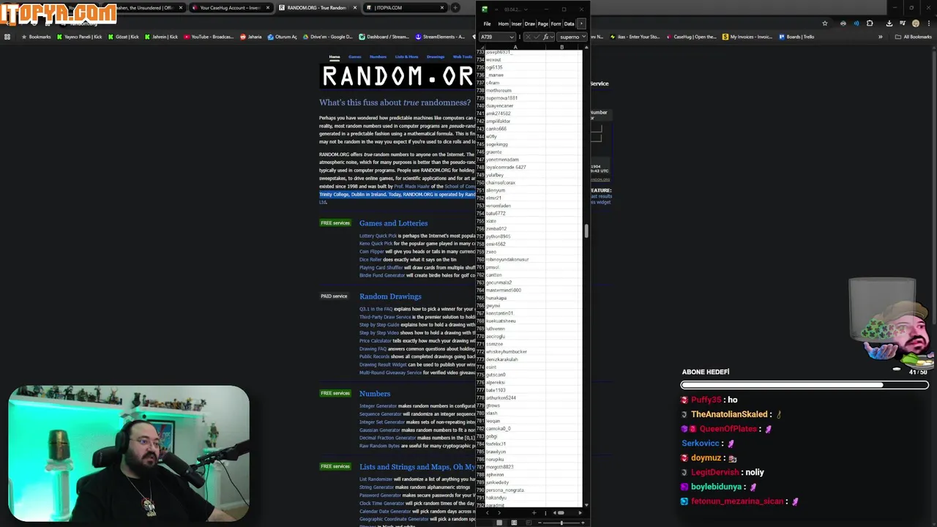This screenshot has width=937, height=527.
Task: Open the List Randomizer link
Action: pos(376,479)
